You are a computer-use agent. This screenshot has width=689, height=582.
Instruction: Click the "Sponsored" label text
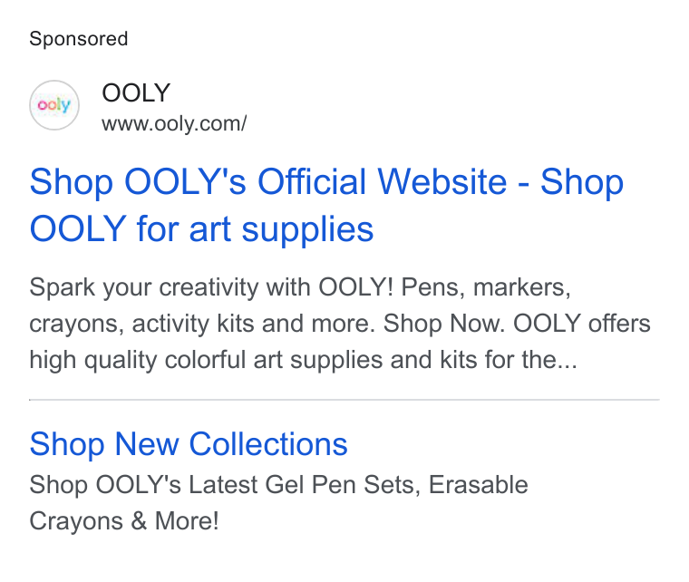pyautogui.click(x=79, y=39)
